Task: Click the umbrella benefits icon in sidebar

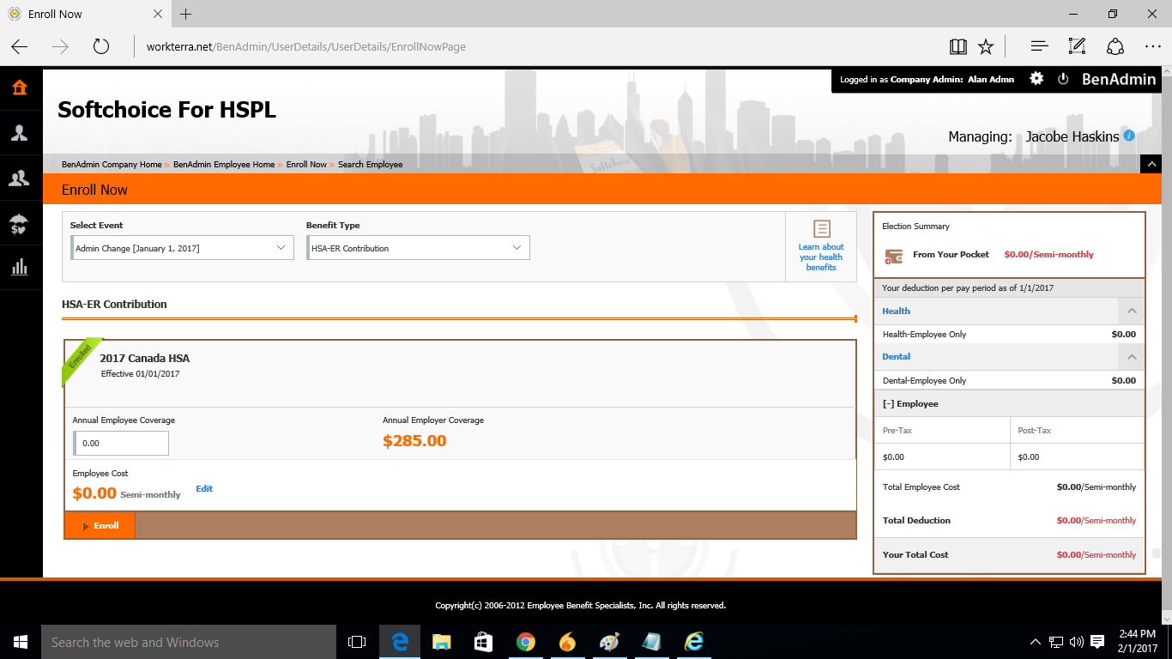Action: [x=19, y=224]
